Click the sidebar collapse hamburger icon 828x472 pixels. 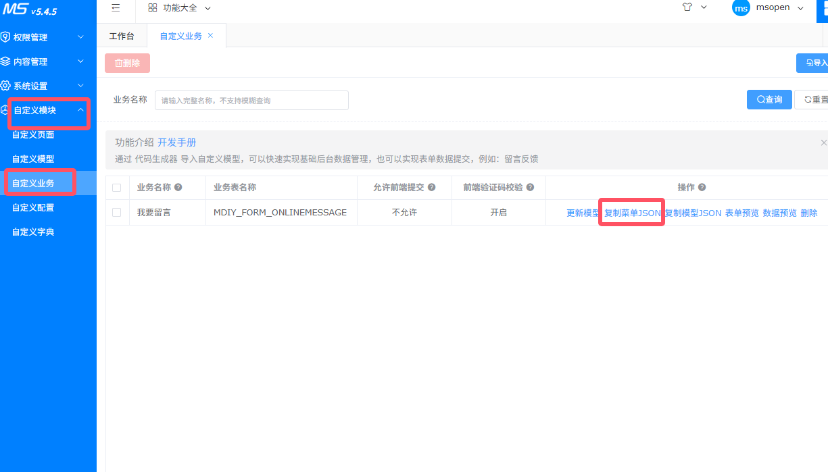tap(116, 8)
